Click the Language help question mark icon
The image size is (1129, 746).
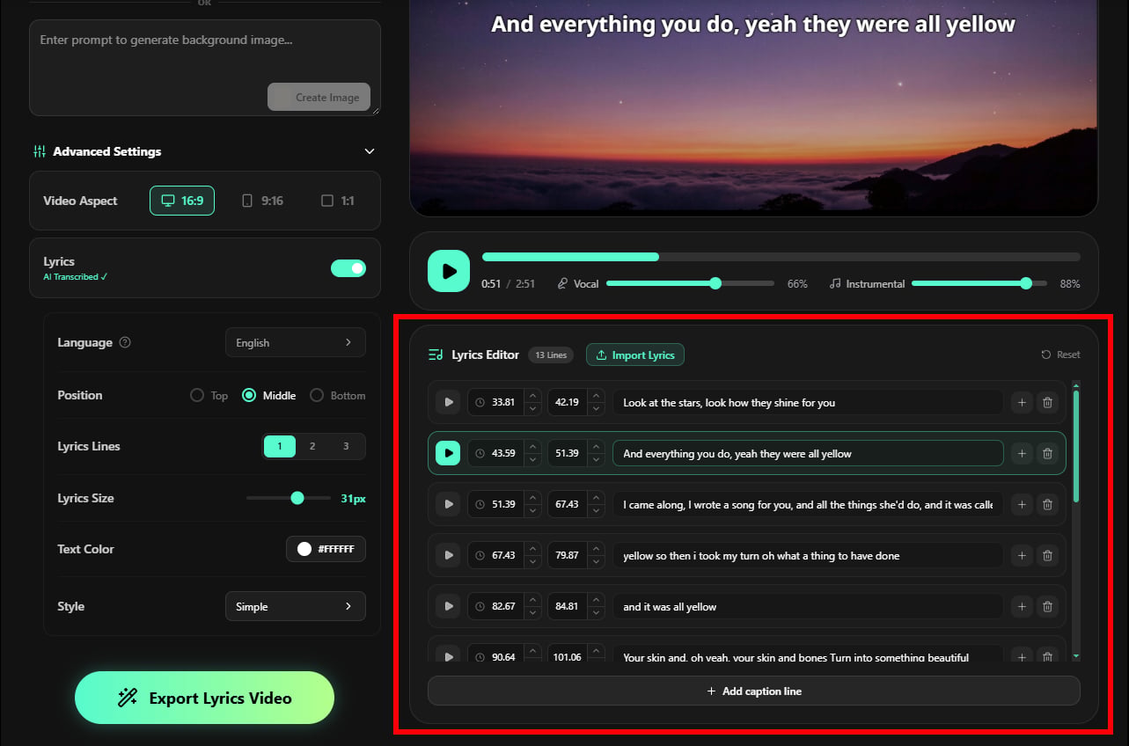click(125, 342)
